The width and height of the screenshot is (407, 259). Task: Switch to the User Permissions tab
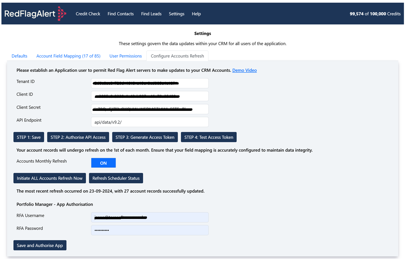tap(126, 56)
